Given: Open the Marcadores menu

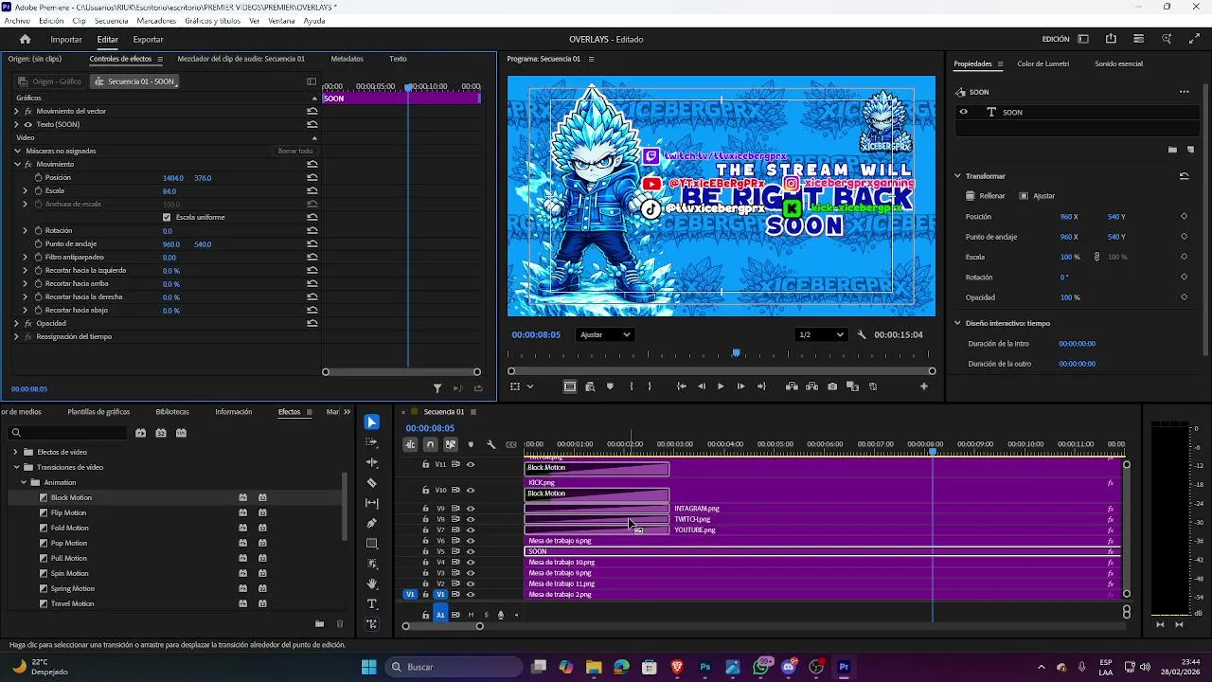Looking at the screenshot, I should coord(155,21).
